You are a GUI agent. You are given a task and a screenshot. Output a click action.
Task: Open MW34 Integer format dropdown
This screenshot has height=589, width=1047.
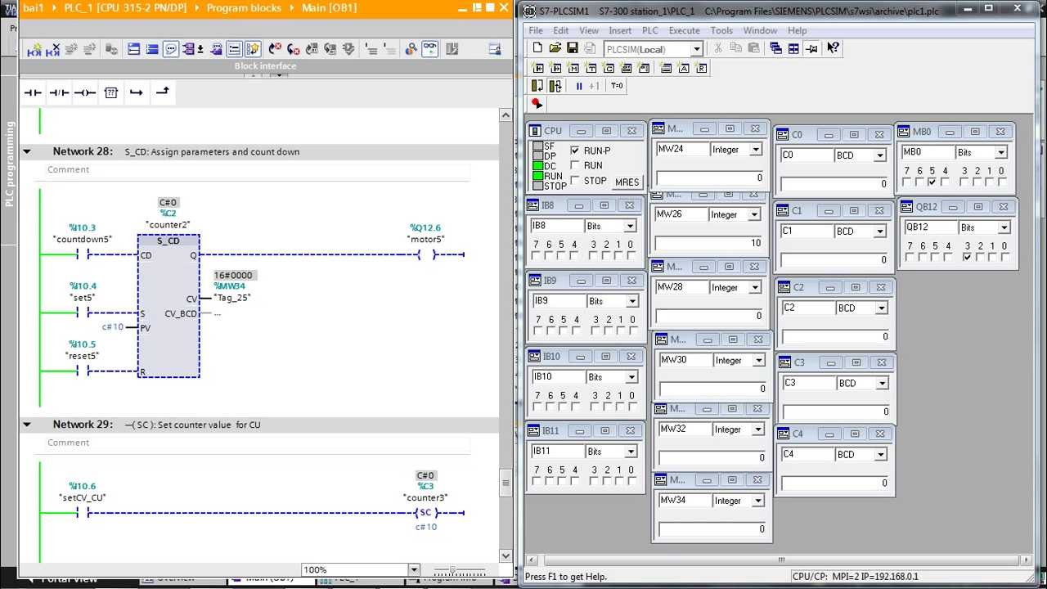tap(760, 501)
